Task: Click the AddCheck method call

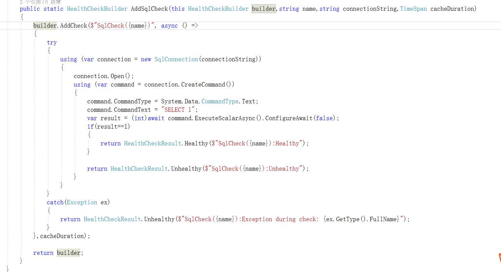Action: [x=74, y=26]
